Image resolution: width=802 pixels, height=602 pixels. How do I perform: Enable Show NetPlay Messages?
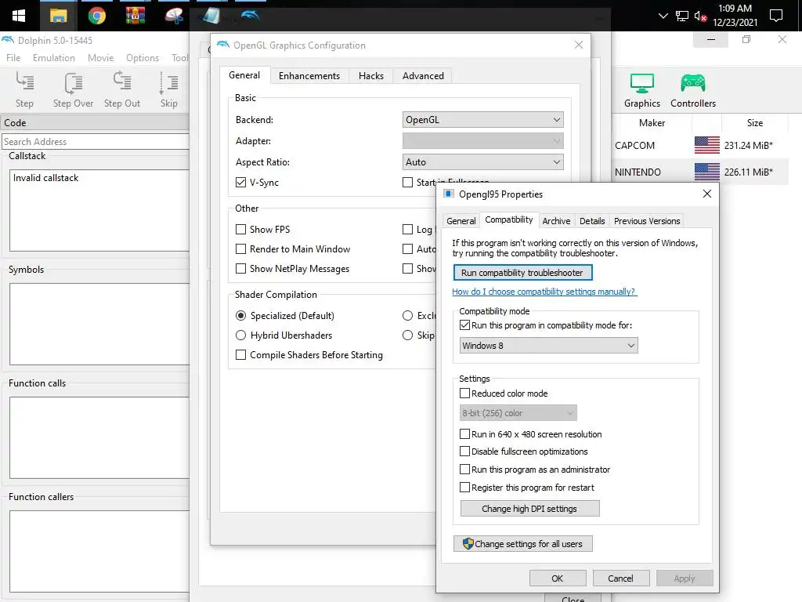pos(241,269)
